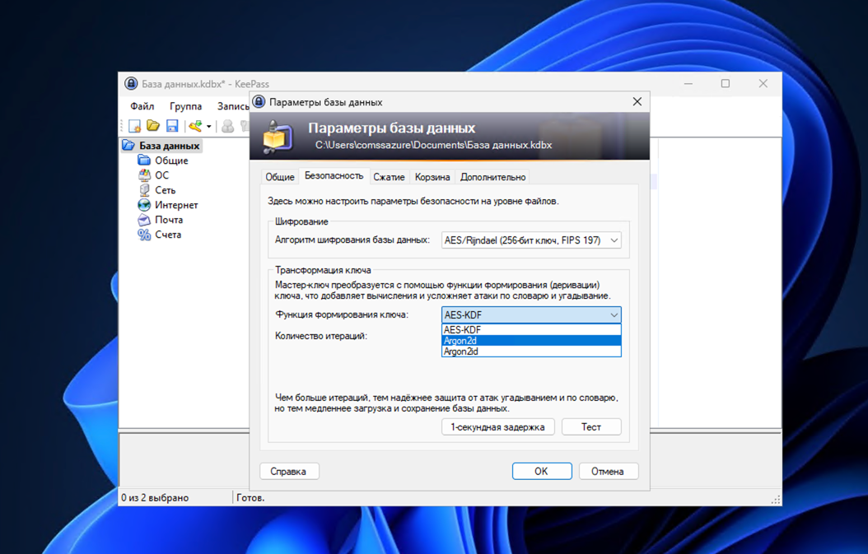868x554 pixels.
Task: Confirm settings with the OK button
Action: click(541, 471)
